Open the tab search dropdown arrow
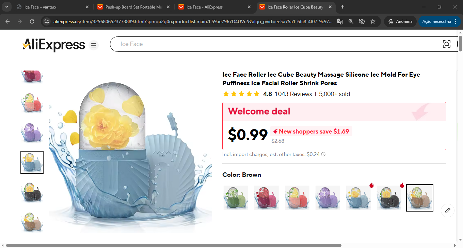This screenshot has width=463, height=248. coord(7,7)
